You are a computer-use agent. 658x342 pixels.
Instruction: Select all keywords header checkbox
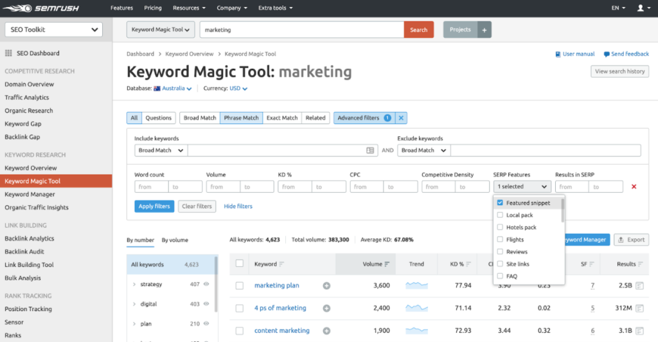click(x=239, y=264)
